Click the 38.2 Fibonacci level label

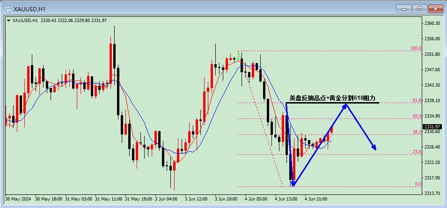click(417, 132)
